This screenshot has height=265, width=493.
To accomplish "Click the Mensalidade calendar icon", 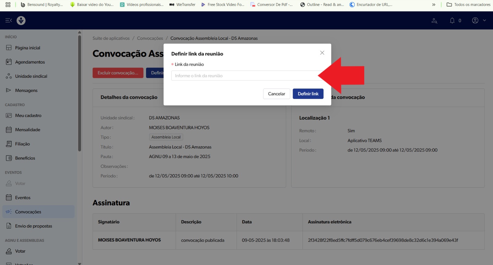I will [x=9, y=130].
